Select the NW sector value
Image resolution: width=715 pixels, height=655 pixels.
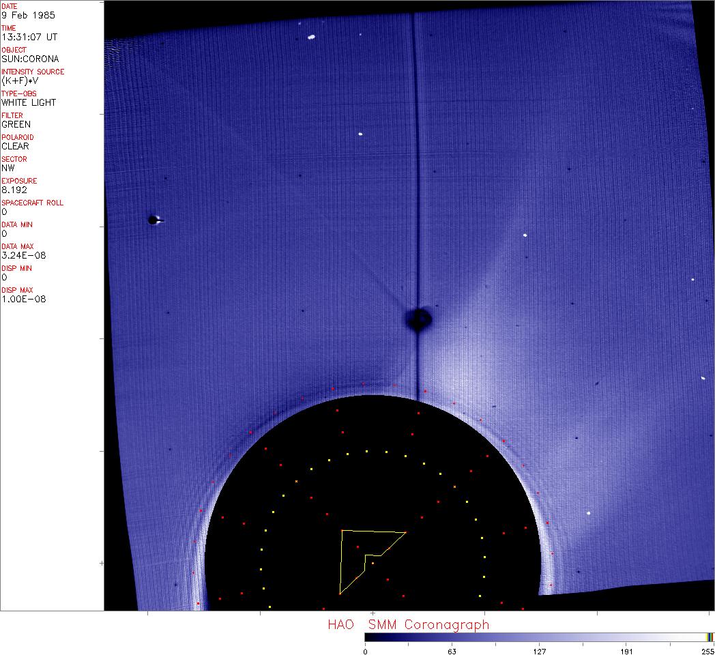pyautogui.click(x=8, y=169)
